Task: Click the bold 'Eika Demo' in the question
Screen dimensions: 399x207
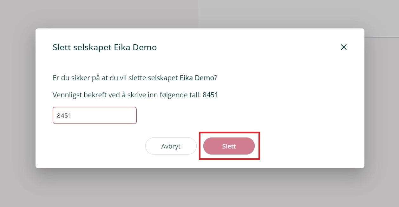Action: click(197, 78)
